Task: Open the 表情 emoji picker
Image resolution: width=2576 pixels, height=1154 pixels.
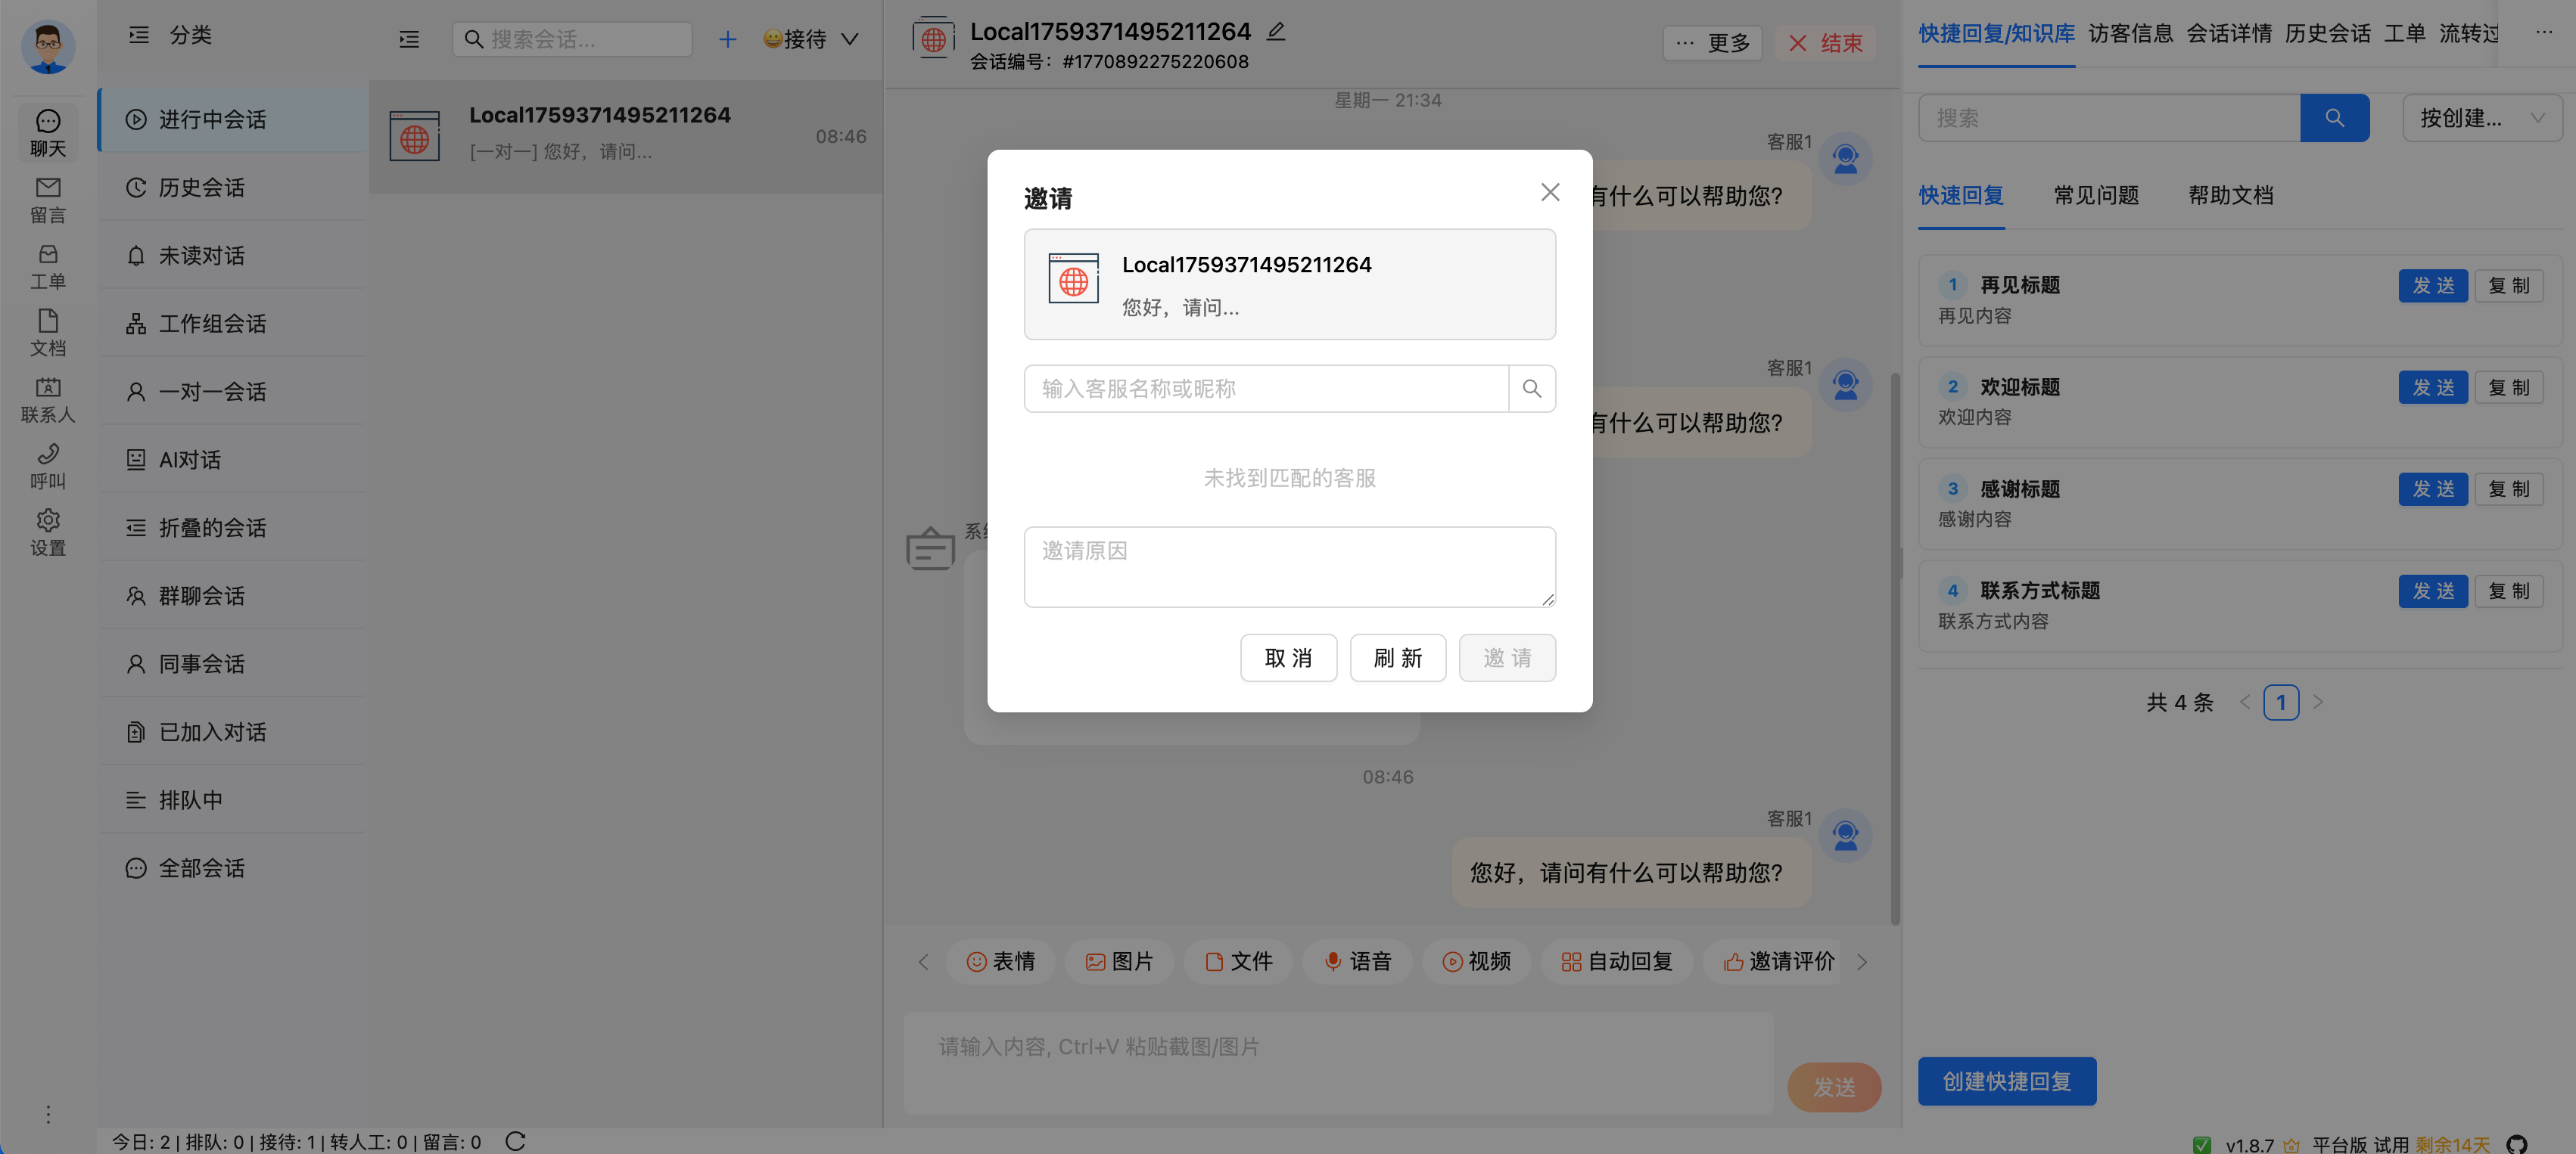Action: point(1000,961)
